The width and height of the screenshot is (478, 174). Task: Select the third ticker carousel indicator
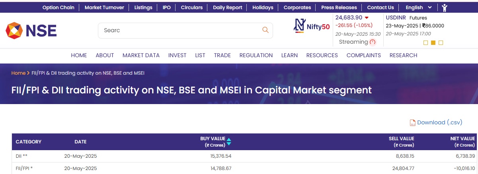tap(441, 43)
